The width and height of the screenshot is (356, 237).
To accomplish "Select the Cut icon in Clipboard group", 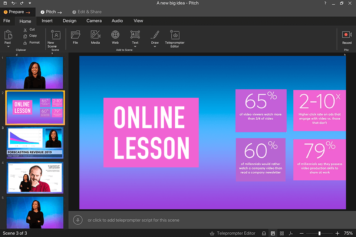I will (x=25, y=29).
